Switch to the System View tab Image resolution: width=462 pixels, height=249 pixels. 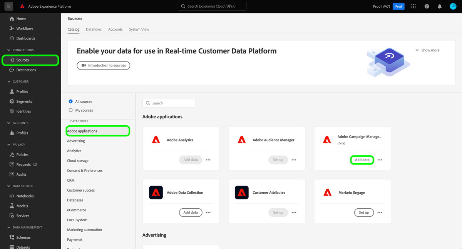coord(139,29)
